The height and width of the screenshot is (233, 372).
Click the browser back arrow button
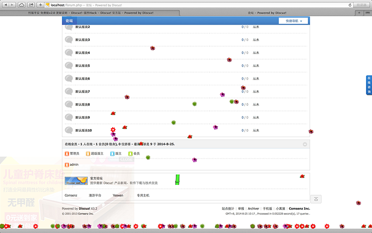pyautogui.click(x=5, y=5)
